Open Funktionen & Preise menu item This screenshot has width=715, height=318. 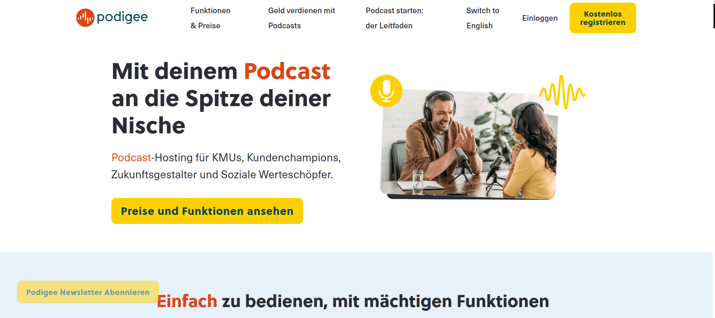coord(210,18)
